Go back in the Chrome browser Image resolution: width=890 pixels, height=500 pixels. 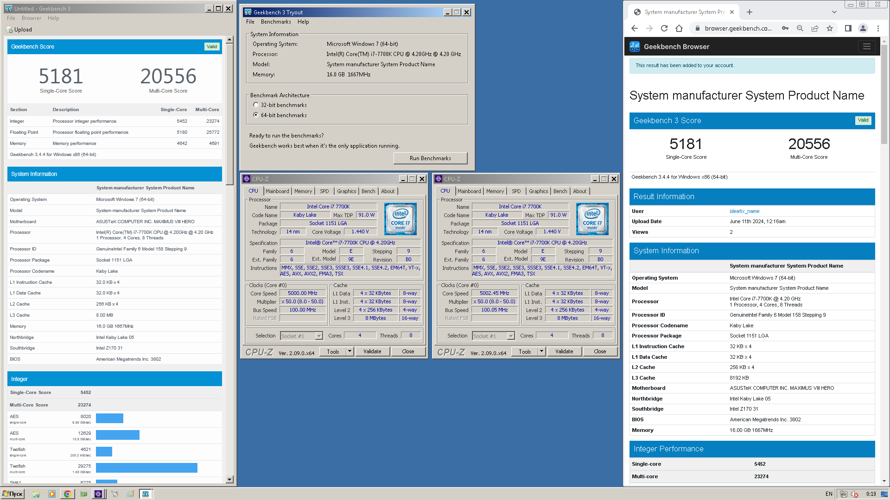point(635,28)
